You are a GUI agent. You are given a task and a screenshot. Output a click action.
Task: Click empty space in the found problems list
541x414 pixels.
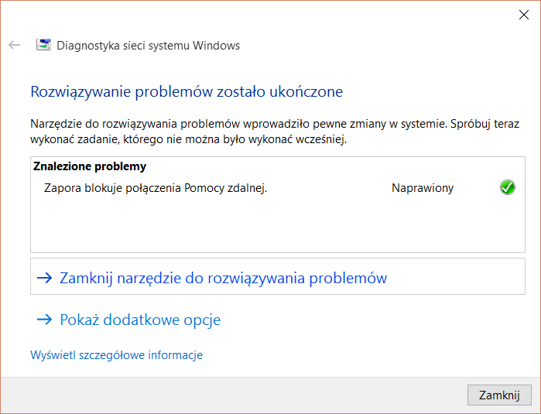click(232, 228)
